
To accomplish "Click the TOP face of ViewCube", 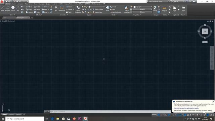I will point(205,31).
